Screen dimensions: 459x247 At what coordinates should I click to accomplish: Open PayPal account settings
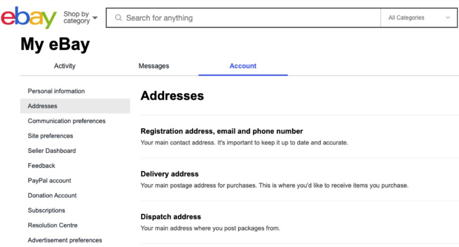point(49,180)
